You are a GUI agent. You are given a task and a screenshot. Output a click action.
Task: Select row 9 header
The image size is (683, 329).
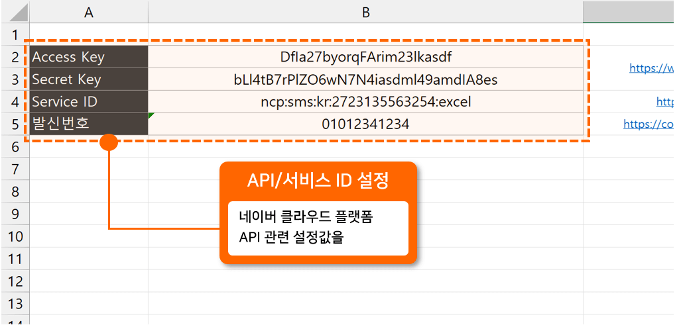15,214
